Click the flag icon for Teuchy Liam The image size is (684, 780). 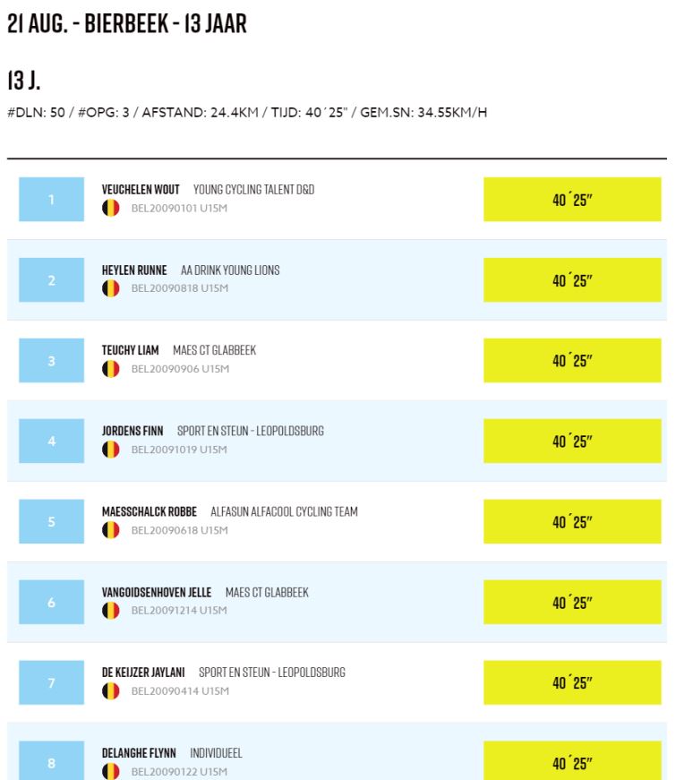click(111, 369)
